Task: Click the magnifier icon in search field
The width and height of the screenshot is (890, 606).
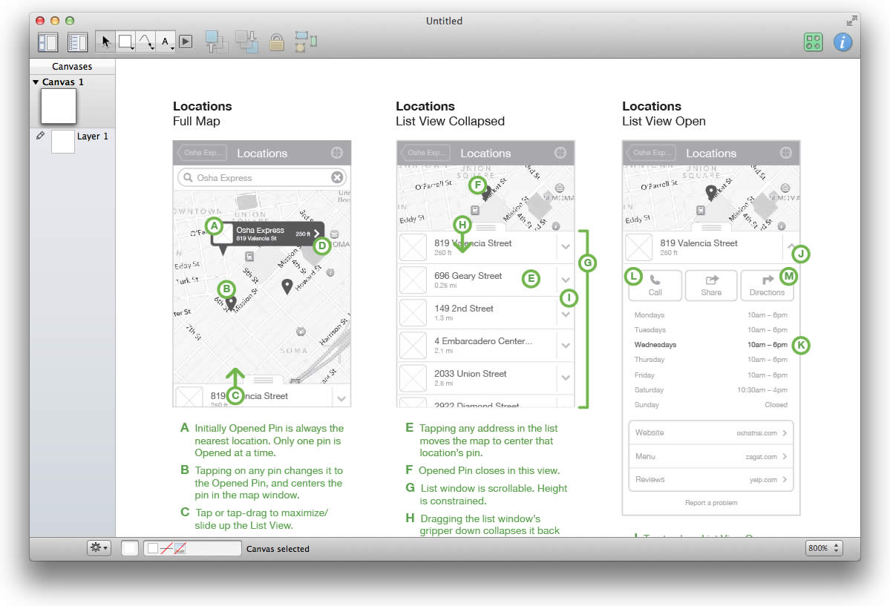Action: pos(188,177)
